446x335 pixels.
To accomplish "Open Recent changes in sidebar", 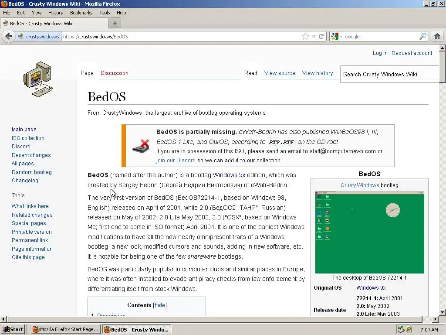I will point(31,155).
